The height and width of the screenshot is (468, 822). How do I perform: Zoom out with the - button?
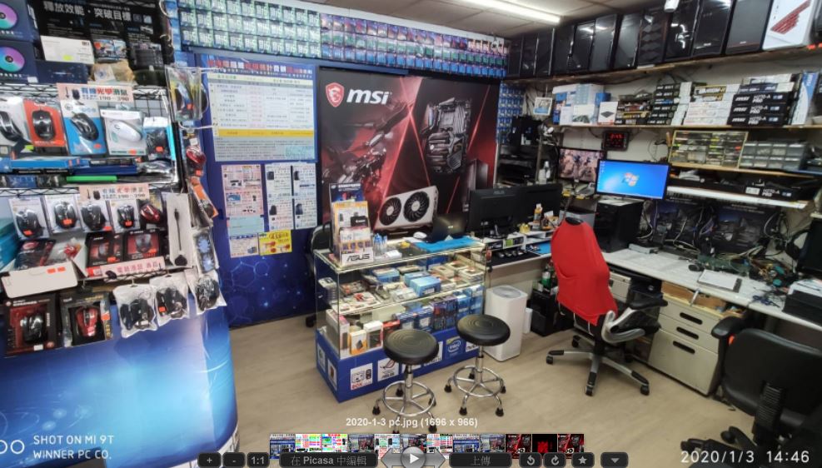233,461
